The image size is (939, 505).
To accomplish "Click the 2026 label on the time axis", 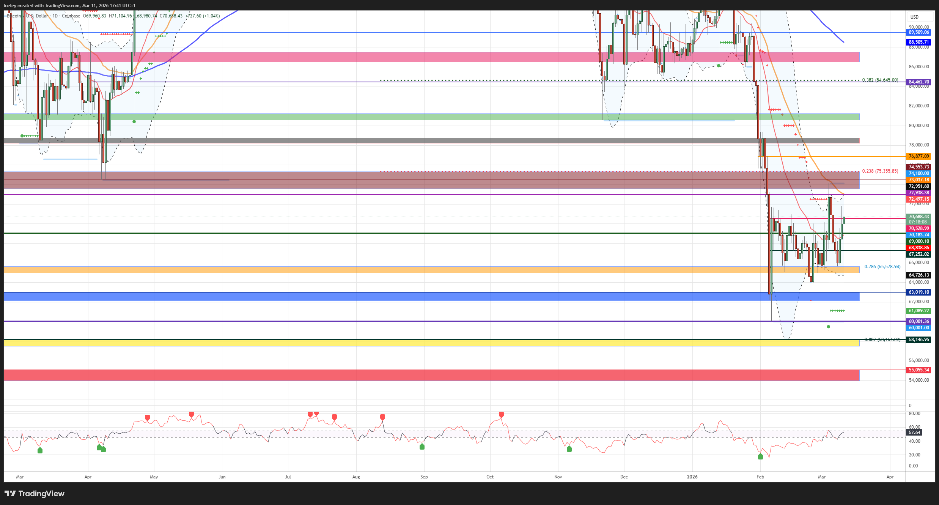I will [692, 477].
